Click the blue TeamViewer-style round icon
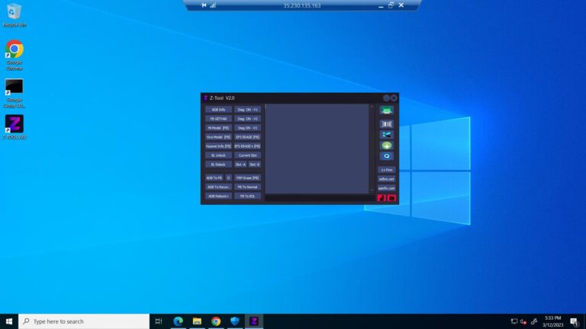Viewport: 586px width, 329px height. [x=386, y=156]
